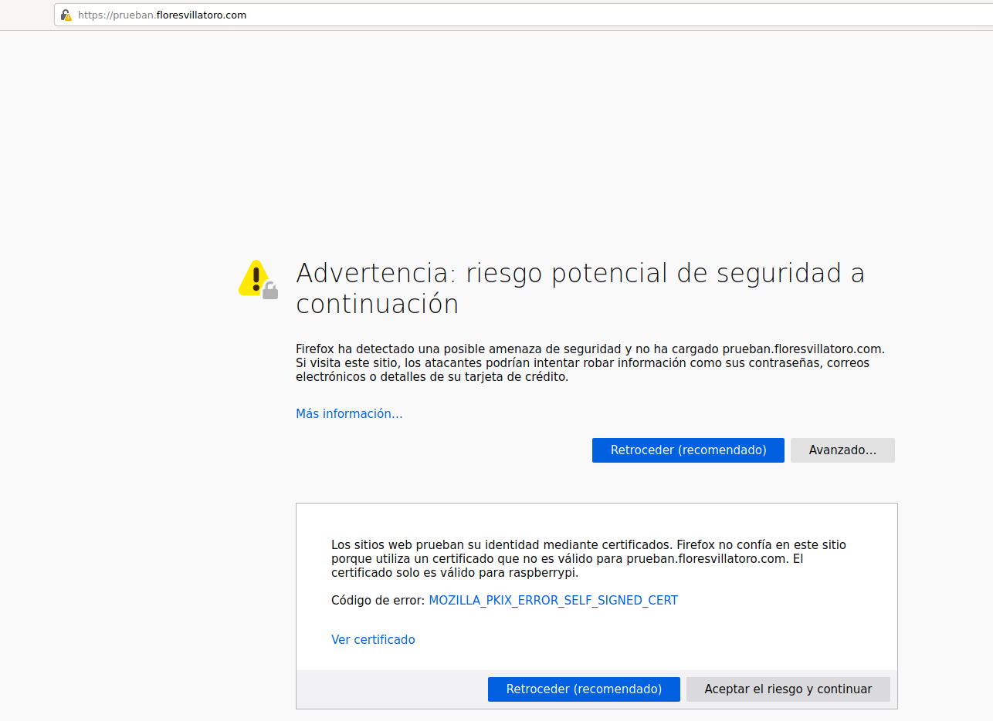Click the bottom Retroceder (recomendado) button in the advanced panel
The height and width of the screenshot is (721, 993).
click(x=584, y=689)
